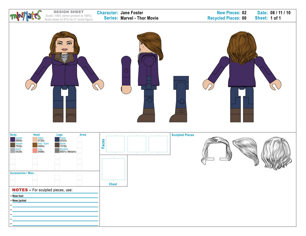
Task: Click the date "08 / 11 / 10"
Action: pyautogui.click(x=280, y=13)
